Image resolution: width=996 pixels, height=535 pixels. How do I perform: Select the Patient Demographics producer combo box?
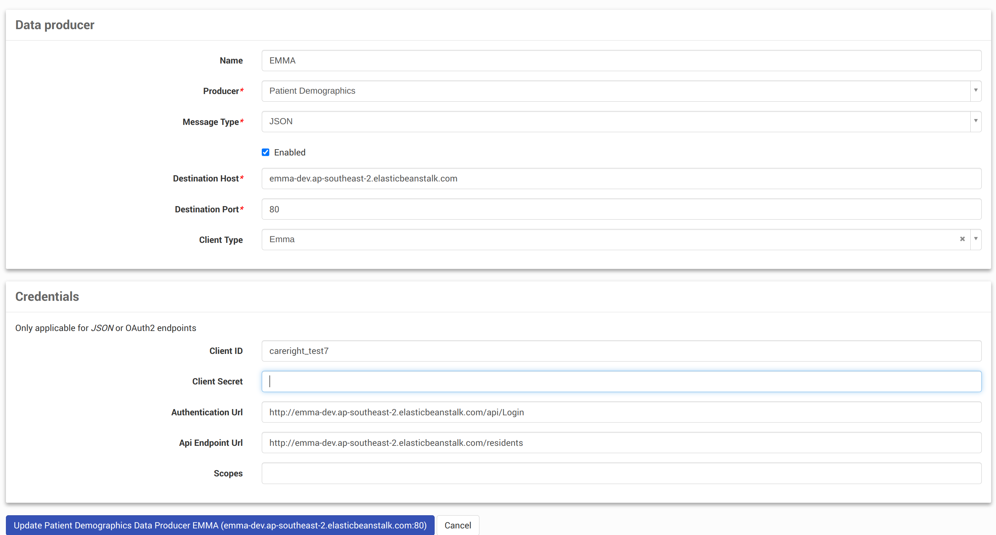click(x=615, y=91)
